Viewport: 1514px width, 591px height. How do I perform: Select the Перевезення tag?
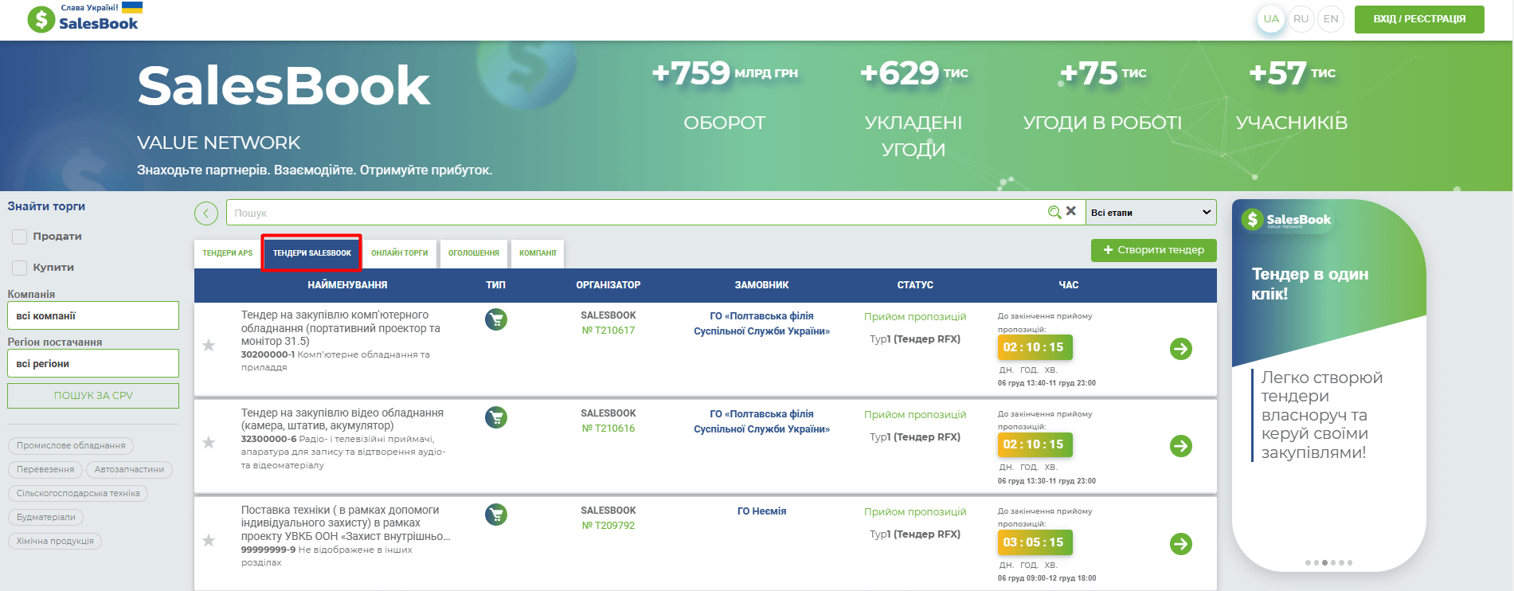[x=45, y=470]
